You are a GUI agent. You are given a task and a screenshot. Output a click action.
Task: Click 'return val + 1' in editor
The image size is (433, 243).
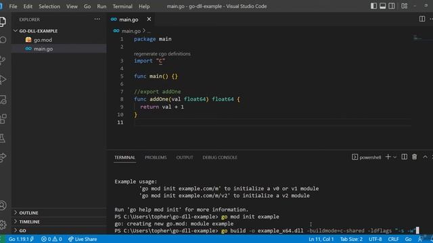click(x=162, y=107)
